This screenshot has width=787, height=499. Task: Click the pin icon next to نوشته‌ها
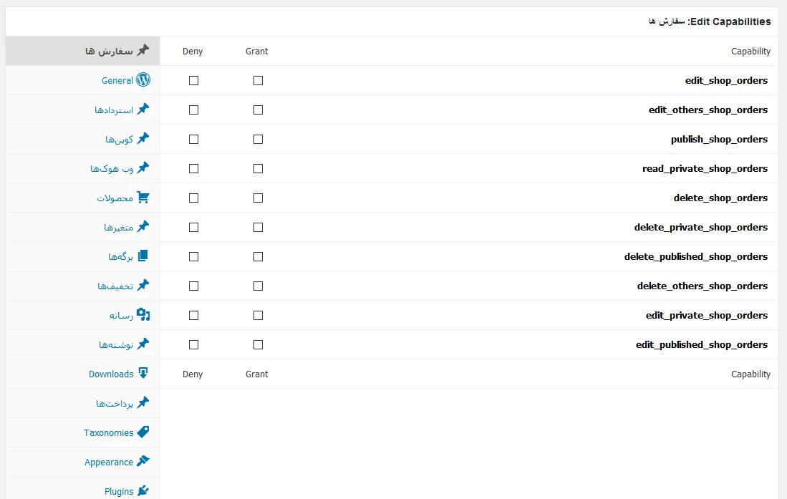point(143,344)
